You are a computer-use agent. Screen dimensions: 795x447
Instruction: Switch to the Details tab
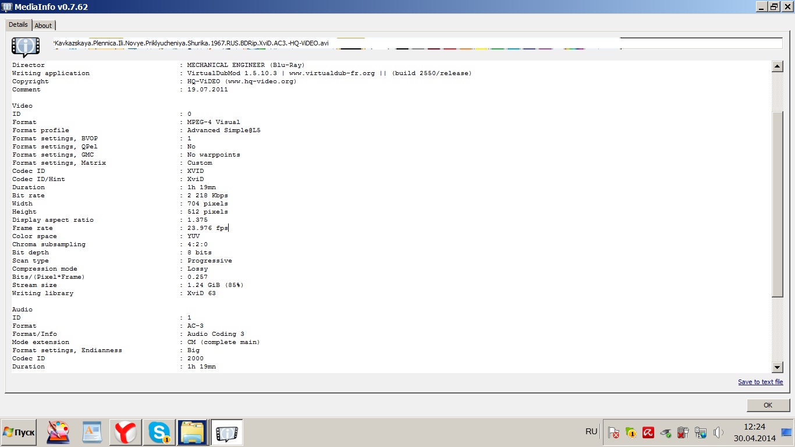point(18,24)
